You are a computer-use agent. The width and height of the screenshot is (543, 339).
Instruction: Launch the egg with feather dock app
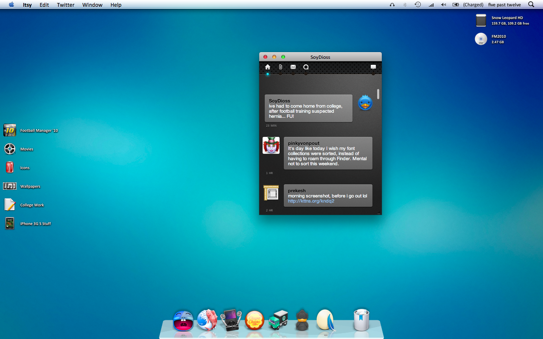click(x=326, y=320)
